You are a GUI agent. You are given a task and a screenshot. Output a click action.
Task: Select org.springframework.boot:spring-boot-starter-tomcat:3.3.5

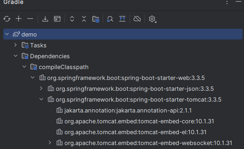139,100
